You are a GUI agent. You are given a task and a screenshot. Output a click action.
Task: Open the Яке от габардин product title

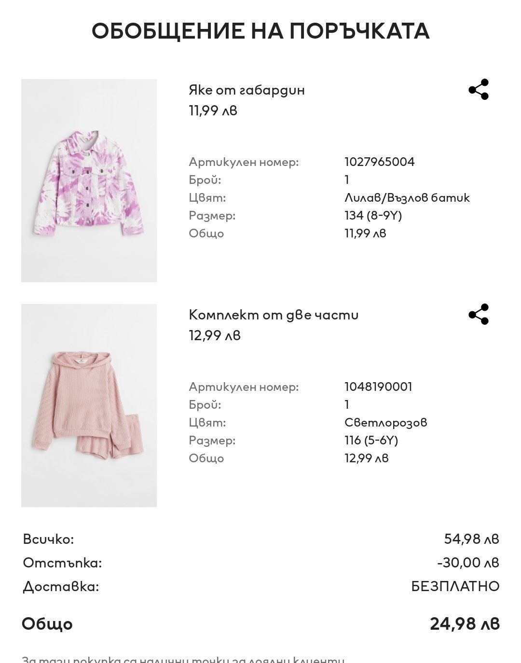point(247,90)
